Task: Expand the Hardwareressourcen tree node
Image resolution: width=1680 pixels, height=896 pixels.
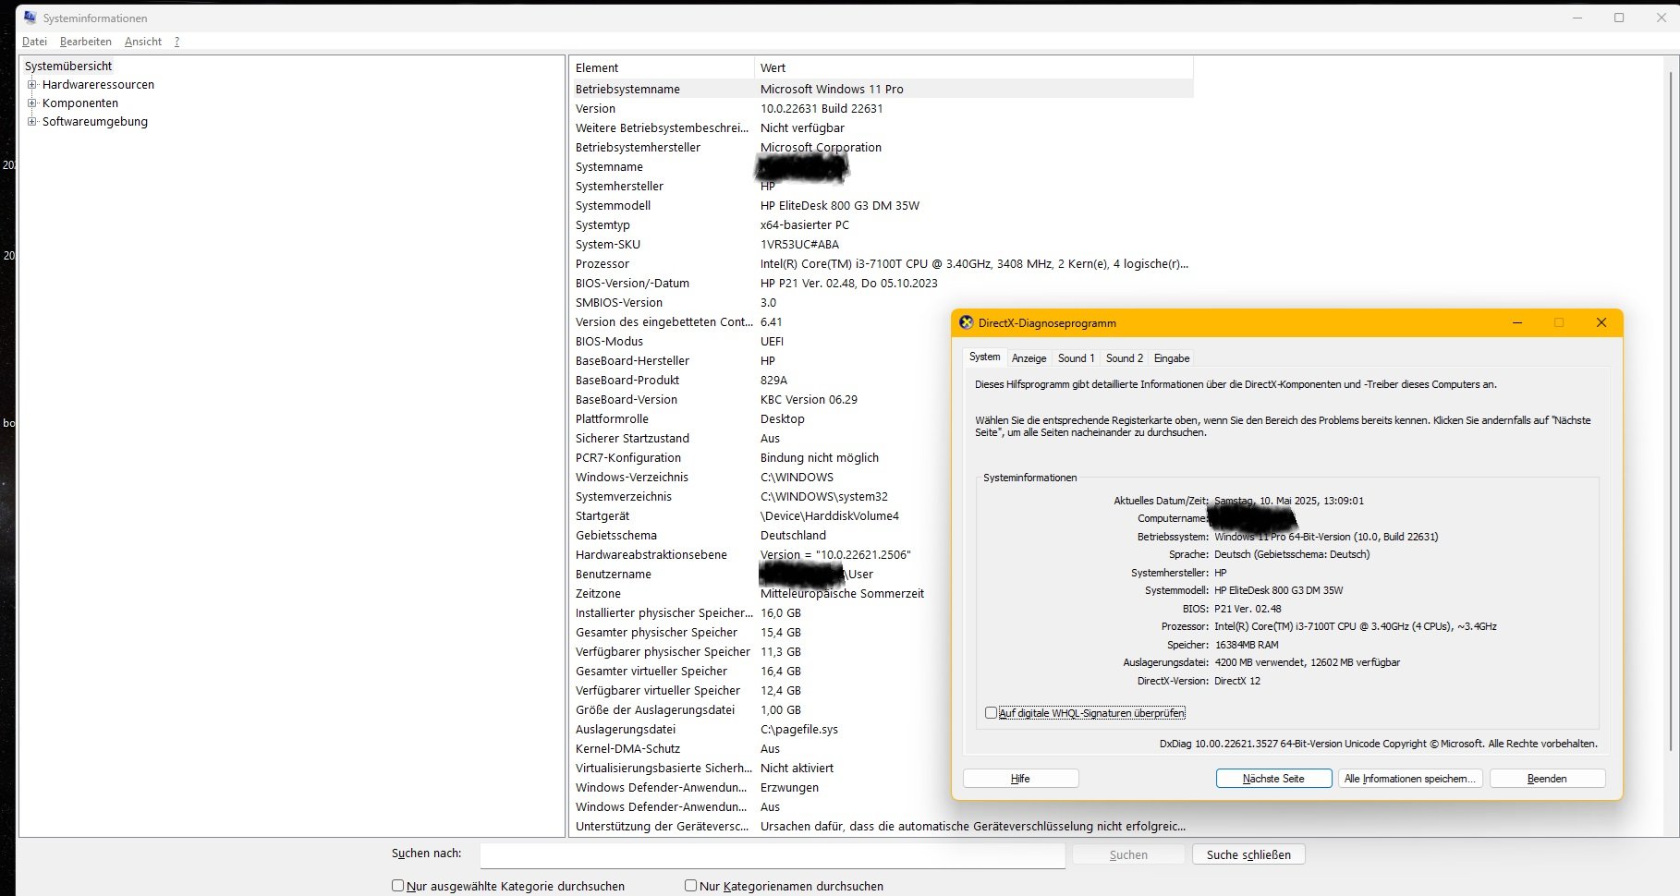Action: pyautogui.click(x=31, y=84)
